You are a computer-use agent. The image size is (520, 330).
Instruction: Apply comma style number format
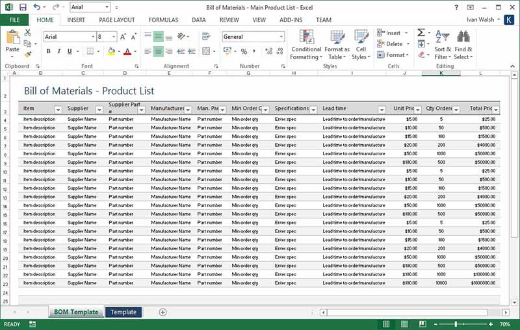(254, 51)
